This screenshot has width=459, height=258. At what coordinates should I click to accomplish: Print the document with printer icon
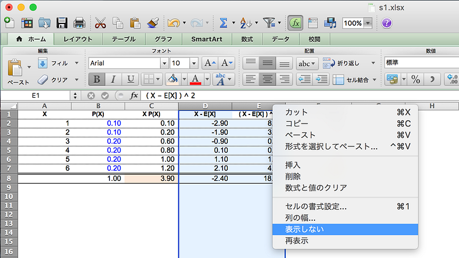pyautogui.click(x=79, y=23)
